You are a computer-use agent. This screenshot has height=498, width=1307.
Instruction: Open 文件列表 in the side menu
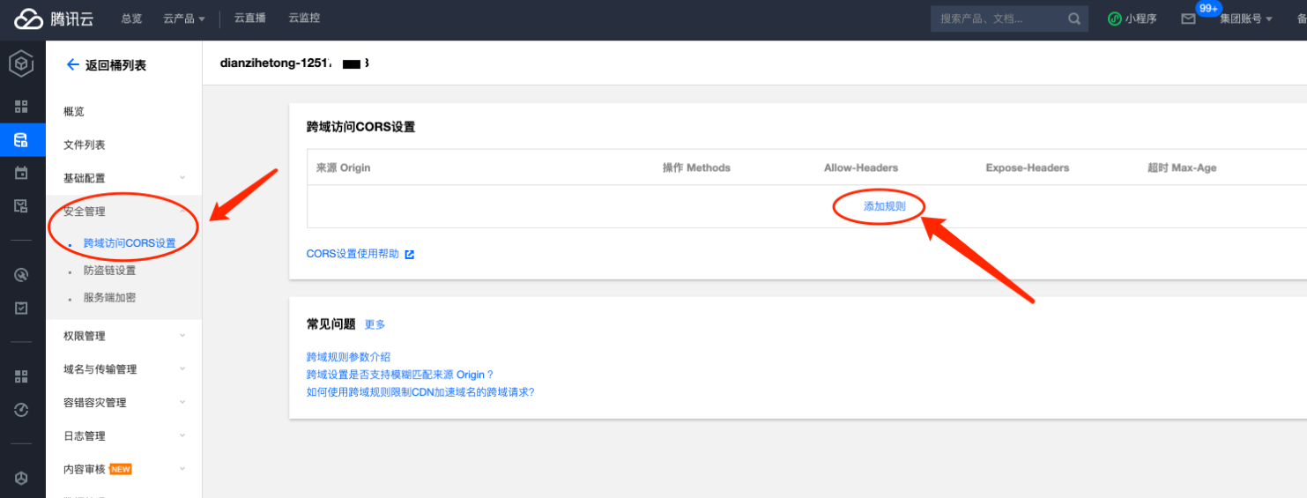tap(85, 145)
